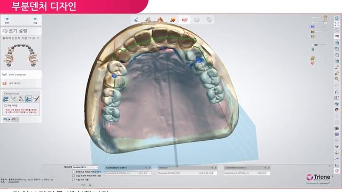Click the color wheel icon at bottom right
The image size is (342, 192).
coord(337,171)
